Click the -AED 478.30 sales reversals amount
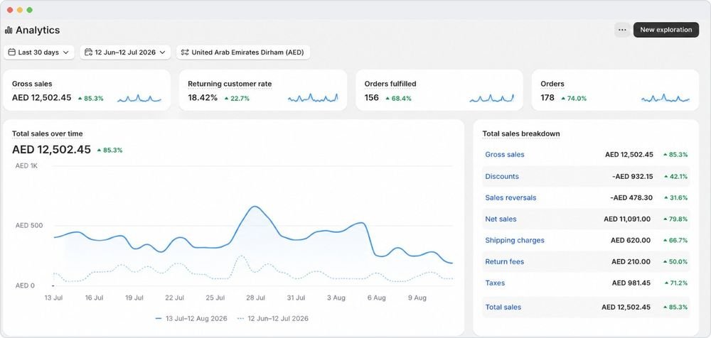This screenshot has width=711, height=338. click(631, 197)
